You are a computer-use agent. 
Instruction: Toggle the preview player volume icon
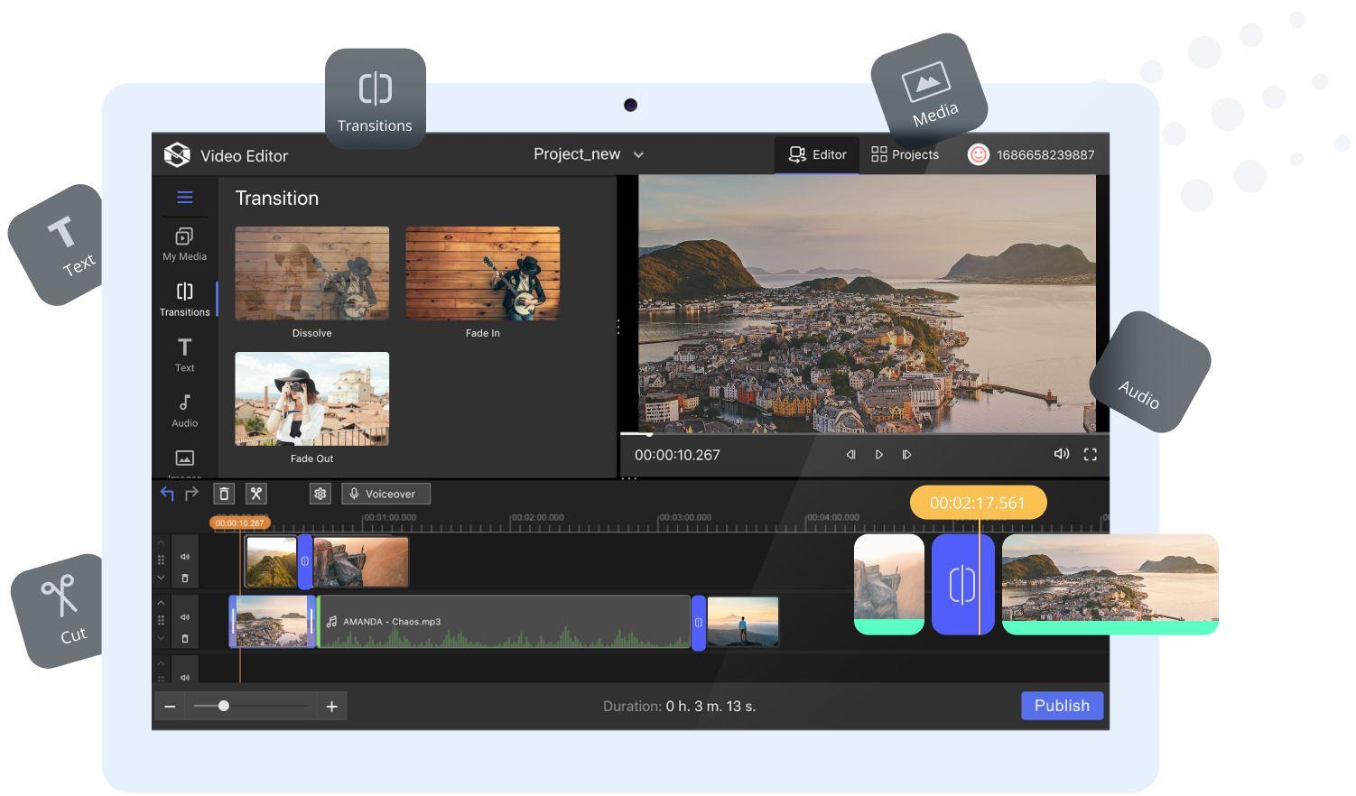pos(1061,454)
